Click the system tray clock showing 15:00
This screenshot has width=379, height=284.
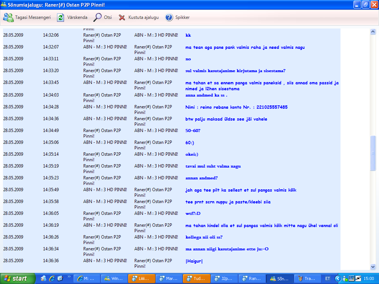(368, 278)
